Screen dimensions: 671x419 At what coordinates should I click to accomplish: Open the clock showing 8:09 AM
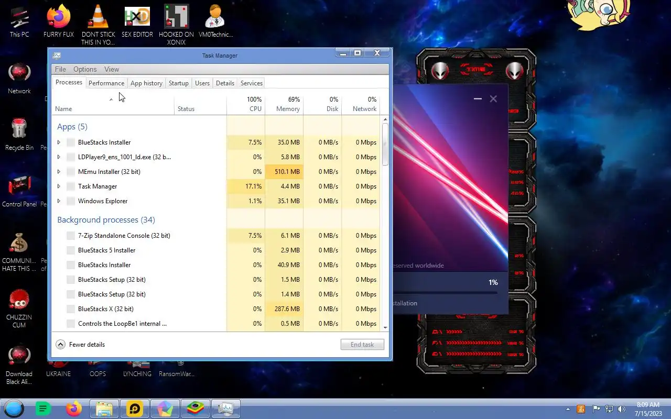click(x=648, y=409)
